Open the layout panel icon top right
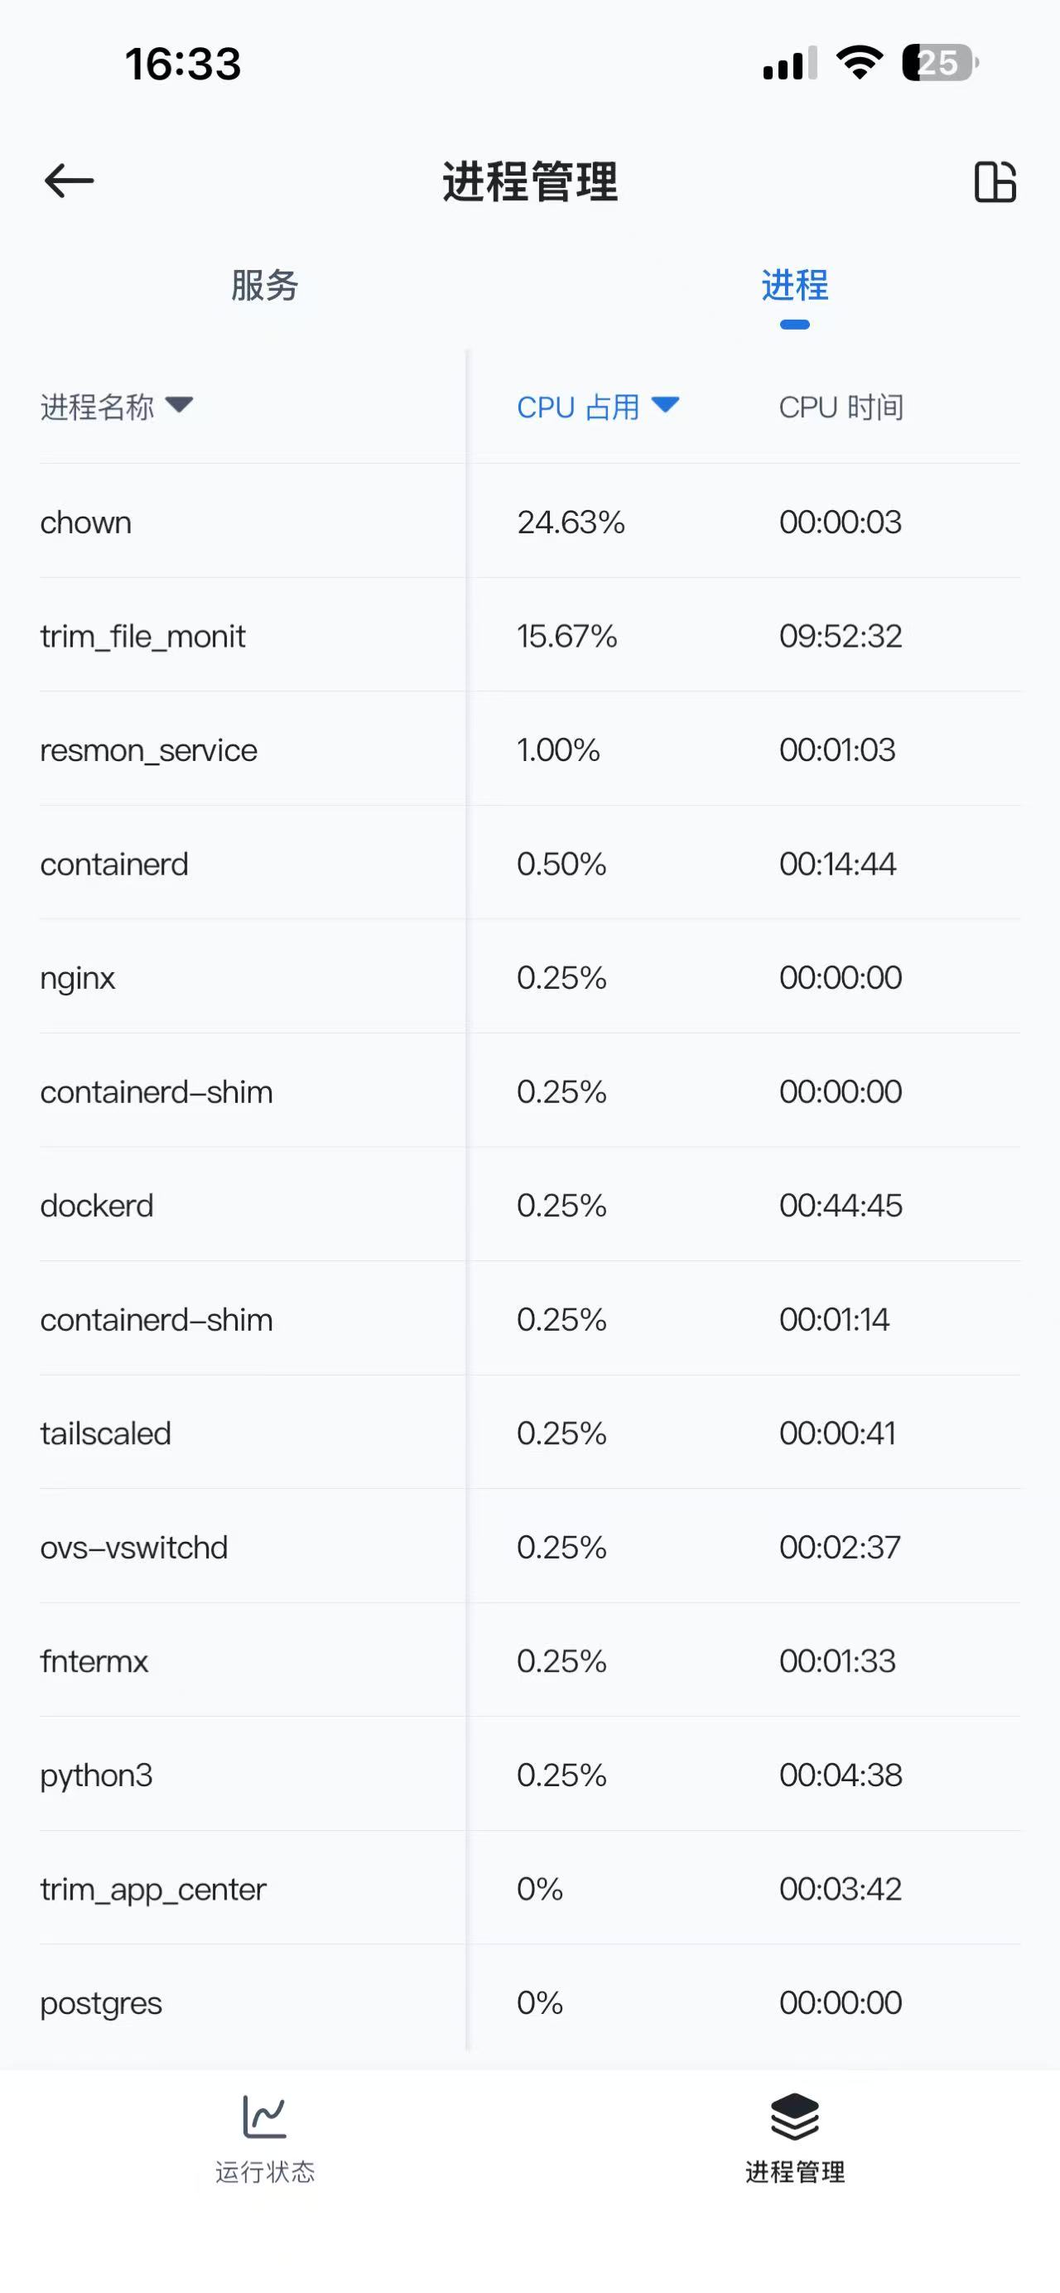This screenshot has width=1060, height=2293. [x=994, y=182]
